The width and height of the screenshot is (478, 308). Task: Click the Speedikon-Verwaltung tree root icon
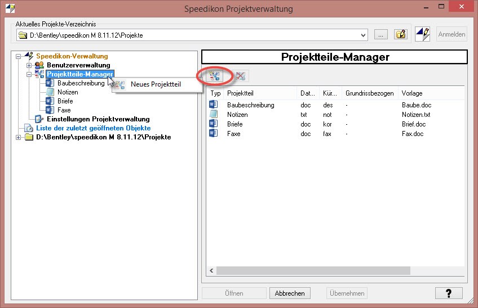pyautogui.click(x=29, y=56)
